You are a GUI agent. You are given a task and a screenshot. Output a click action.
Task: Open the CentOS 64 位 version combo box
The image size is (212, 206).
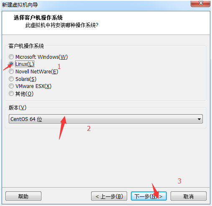coord(106,119)
